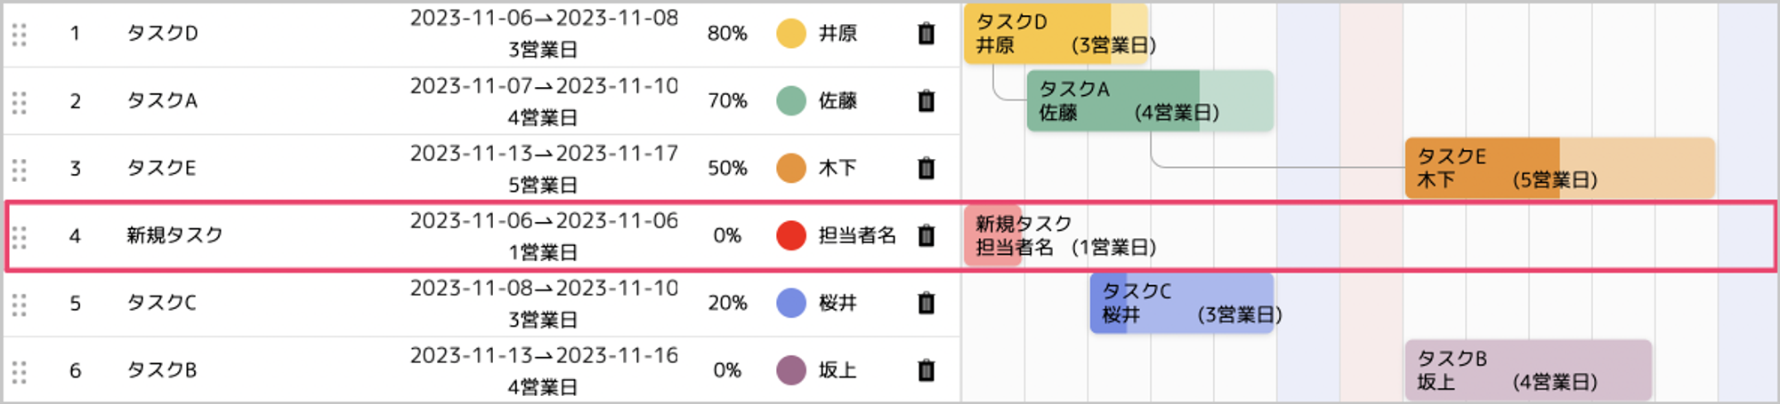Click the drag handle for 新規タスク row
This screenshot has width=1780, height=404.
coord(20,236)
